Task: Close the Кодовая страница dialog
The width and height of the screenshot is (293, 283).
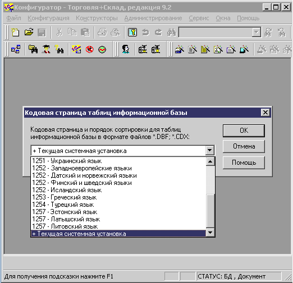Action: click(x=265, y=113)
